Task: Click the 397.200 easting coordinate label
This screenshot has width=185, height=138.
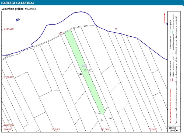Action: click(104, 129)
